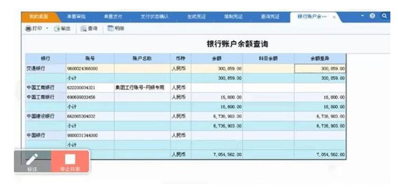Viewport: 398px width, 187px height.
Task: Select total 7,054,562.00 in the 余额 column
Action: point(217,155)
